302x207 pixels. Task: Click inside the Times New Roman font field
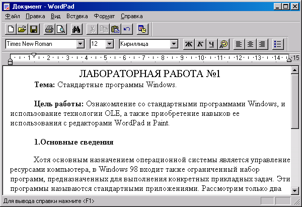point(41,44)
